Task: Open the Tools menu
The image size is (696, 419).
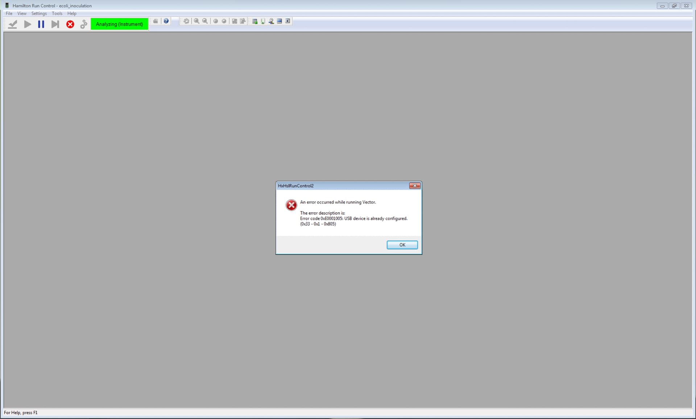Action: [x=57, y=13]
